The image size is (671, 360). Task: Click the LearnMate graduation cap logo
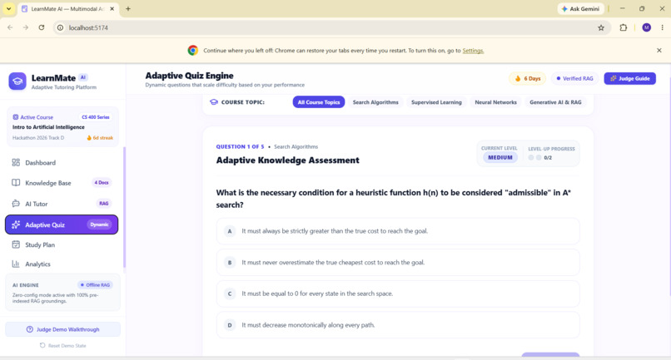(x=17, y=81)
